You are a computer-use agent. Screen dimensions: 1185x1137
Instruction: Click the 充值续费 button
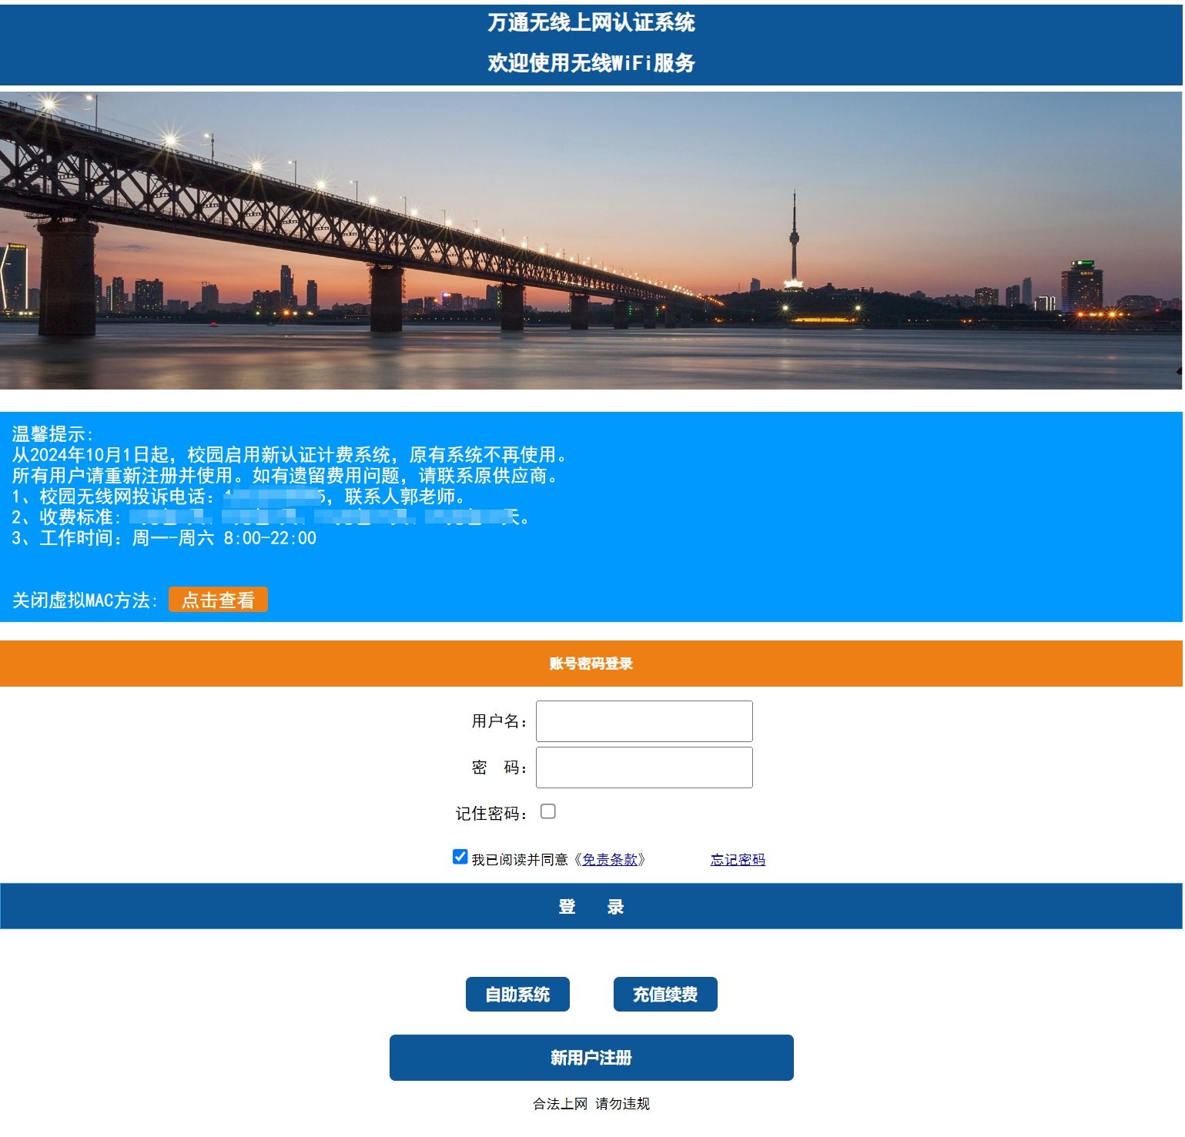(665, 995)
